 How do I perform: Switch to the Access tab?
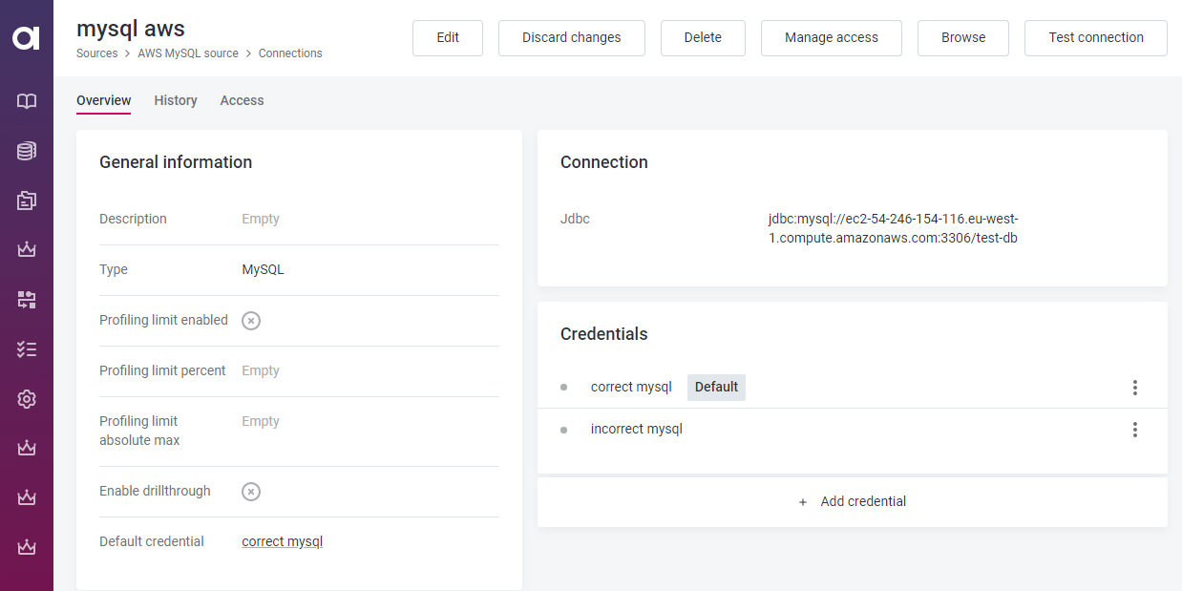pos(242,100)
